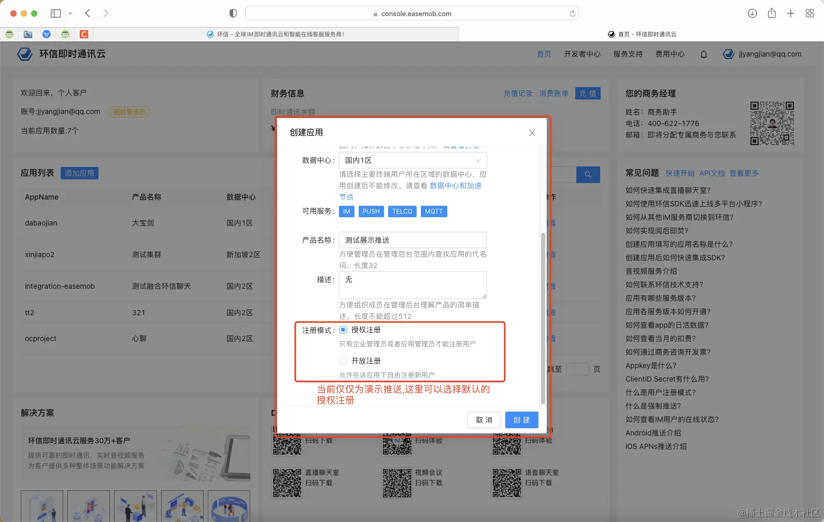Screen dimensions: 824x522
Task: Click the MQTT service tag
Action: tap(434, 211)
